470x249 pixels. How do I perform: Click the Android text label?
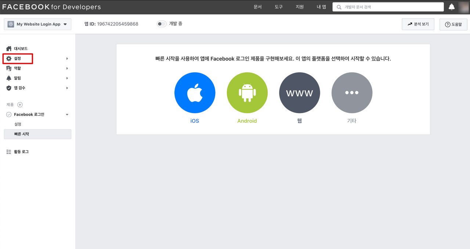click(x=247, y=121)
